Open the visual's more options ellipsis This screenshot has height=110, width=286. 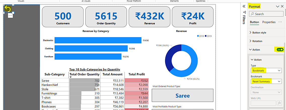pos(10,16)
